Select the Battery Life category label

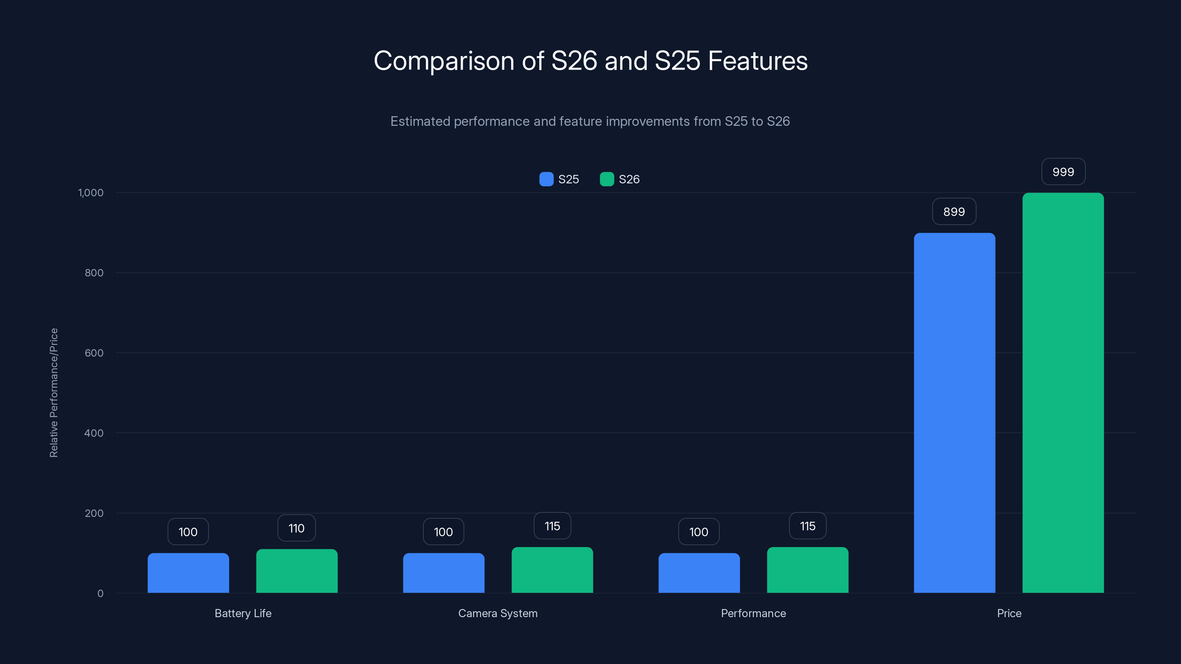point(242,613)
